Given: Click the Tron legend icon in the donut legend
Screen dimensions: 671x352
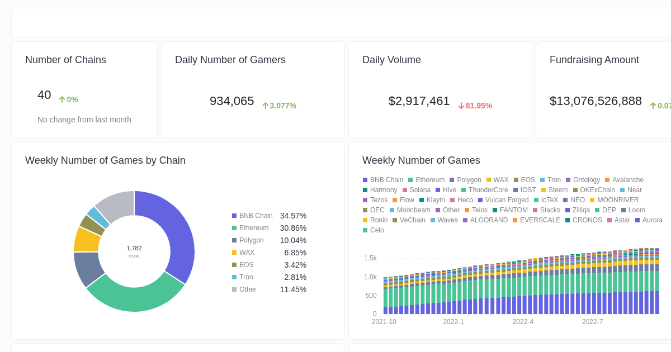Looking at the screenshot, I should 234,277.
